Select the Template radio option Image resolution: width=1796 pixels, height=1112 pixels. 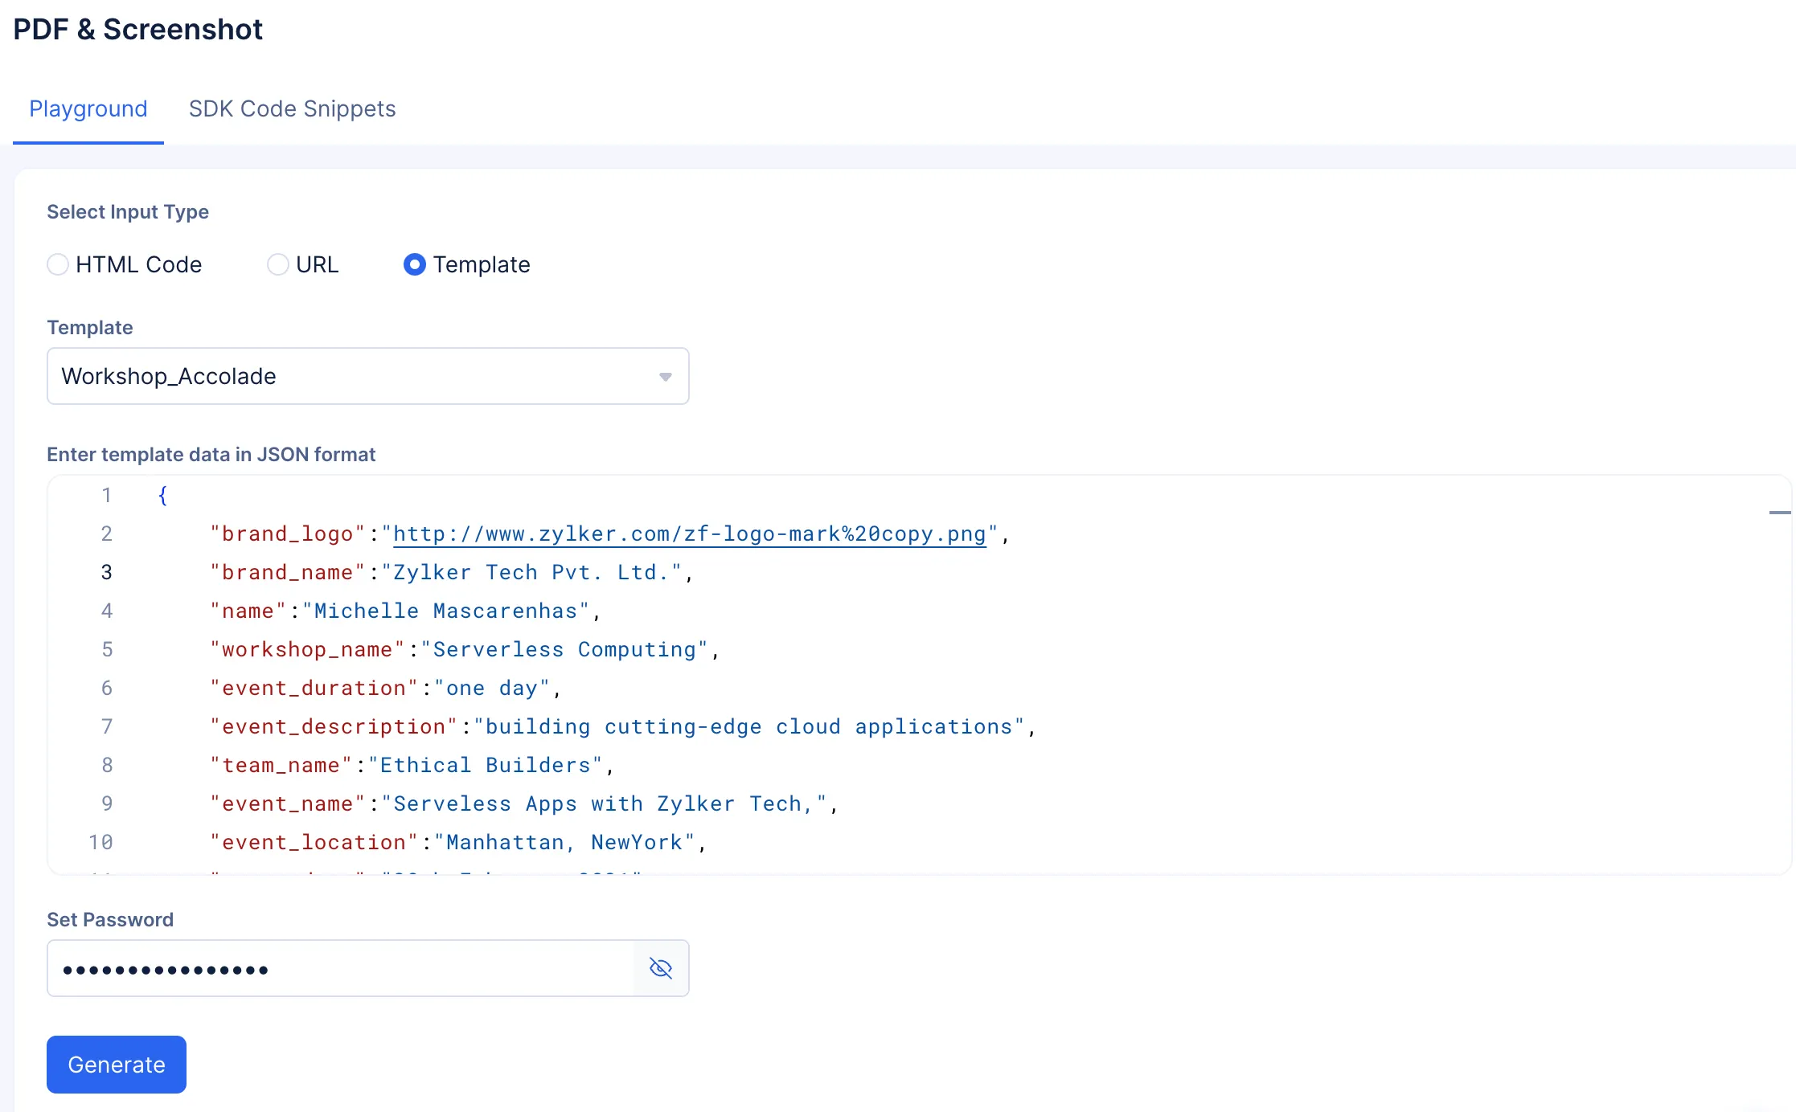[415, 264]
